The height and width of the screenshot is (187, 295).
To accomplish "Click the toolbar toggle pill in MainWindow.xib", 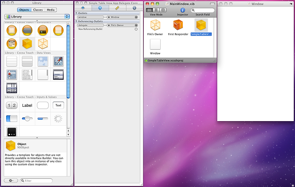I will click(x=212, y=4).
